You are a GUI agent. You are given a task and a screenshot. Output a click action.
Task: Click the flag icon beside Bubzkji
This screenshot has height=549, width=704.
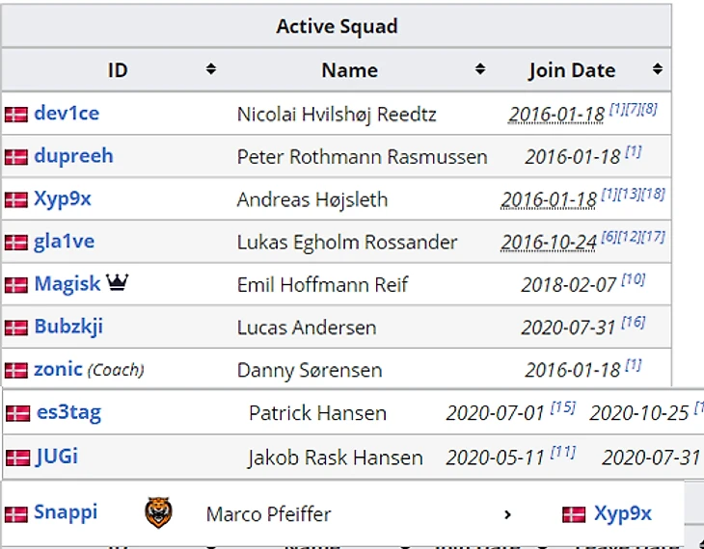pos(15,327)
